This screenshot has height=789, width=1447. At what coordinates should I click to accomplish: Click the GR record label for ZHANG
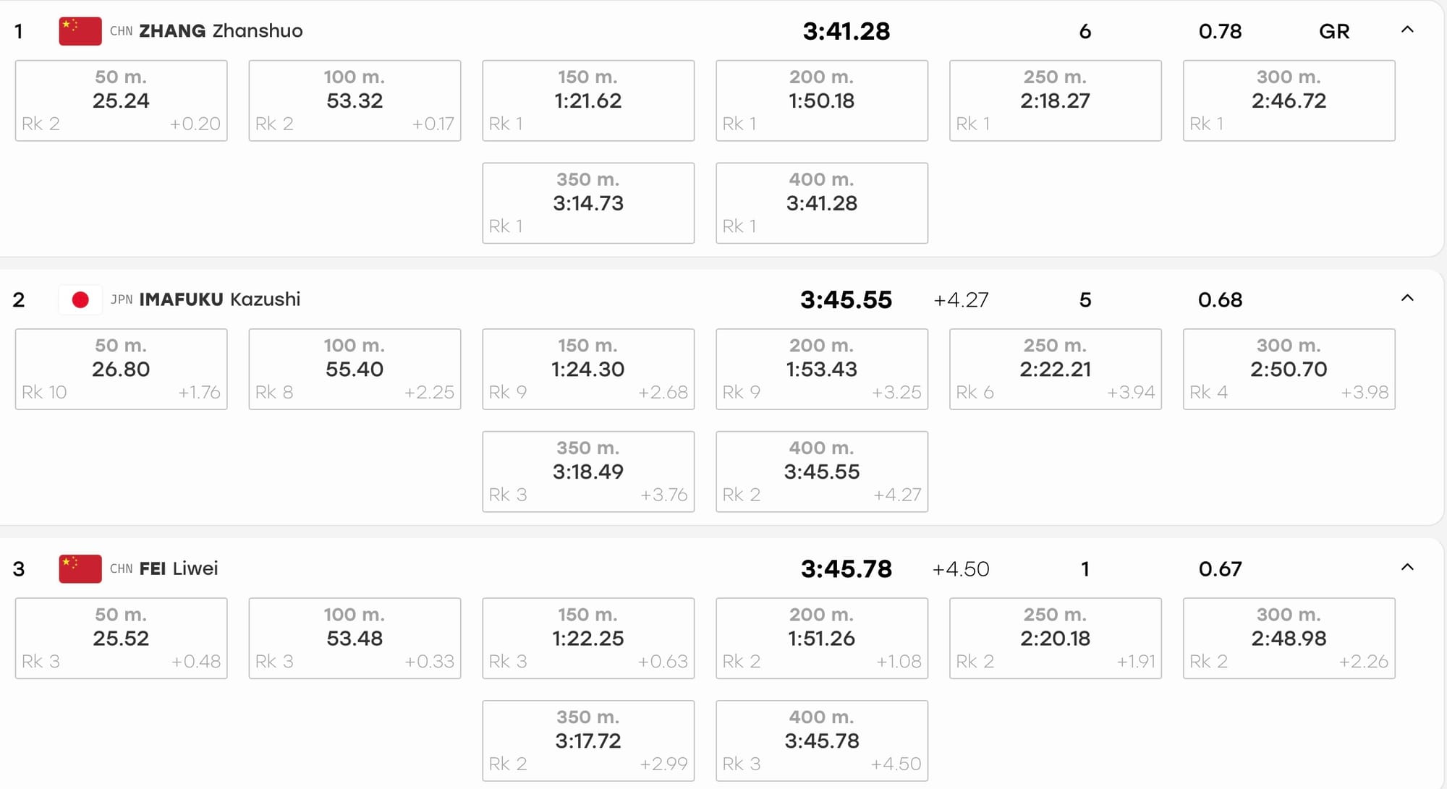[1334, 31]
